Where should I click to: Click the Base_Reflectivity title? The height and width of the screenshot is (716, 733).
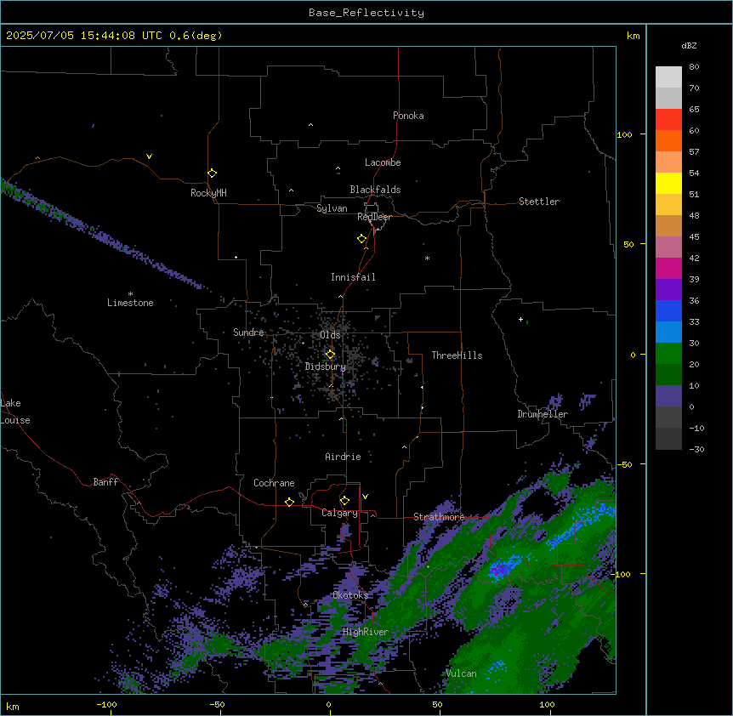[366, 13]
